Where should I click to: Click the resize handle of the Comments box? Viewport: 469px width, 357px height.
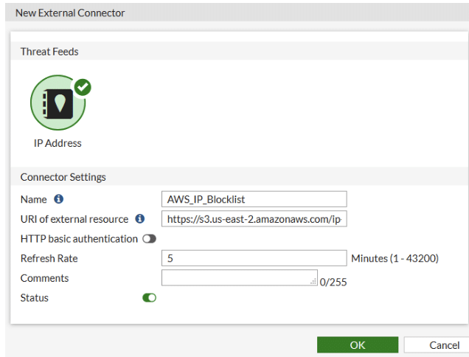pos(313,282)
